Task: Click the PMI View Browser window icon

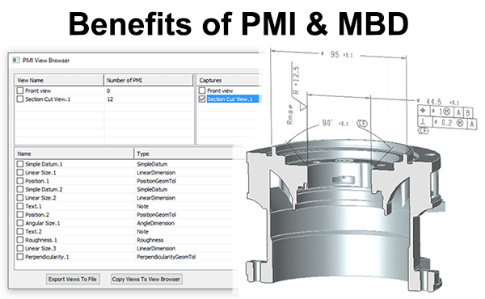Action: coord(16,60)
